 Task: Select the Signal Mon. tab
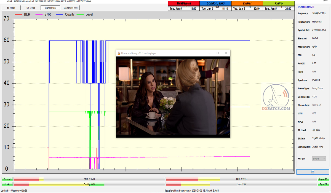(50, 8)
